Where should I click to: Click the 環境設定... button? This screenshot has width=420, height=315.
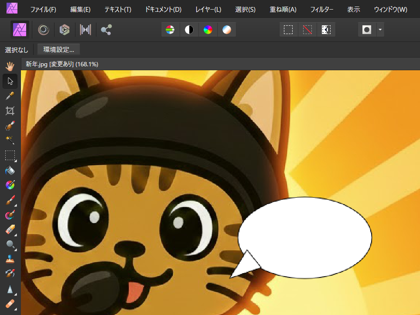[58, 50]
